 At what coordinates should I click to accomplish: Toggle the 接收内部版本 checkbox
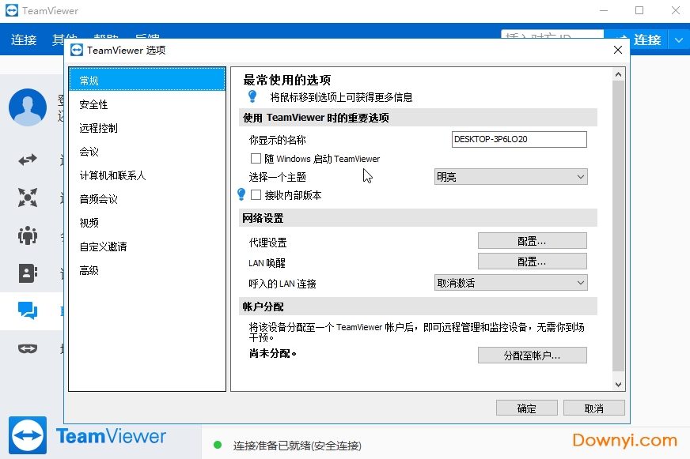tap(256, 195)
